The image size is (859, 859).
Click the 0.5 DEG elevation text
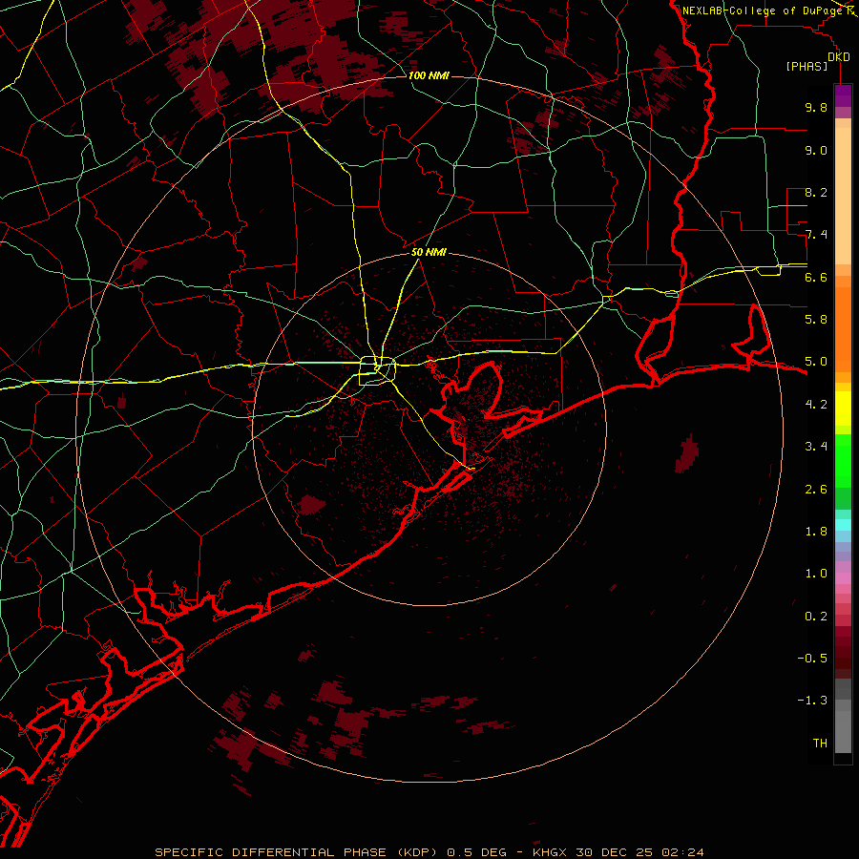pos(476,852)
